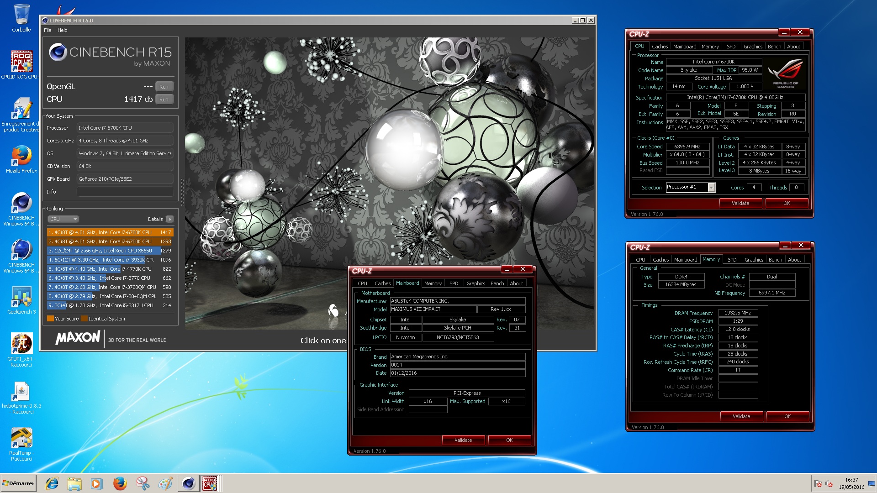
Task: Open the CPUID ROG CPU-Z desktop shortcut
Action: [x=21, y=64]
